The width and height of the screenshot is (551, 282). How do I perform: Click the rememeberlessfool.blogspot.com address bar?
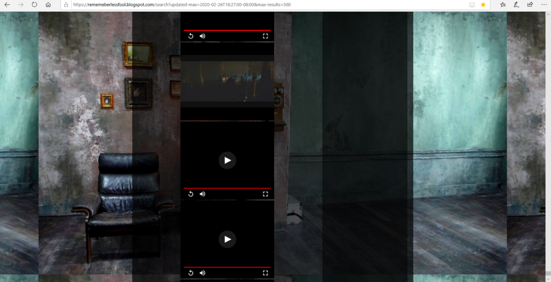tap(264, 5)
